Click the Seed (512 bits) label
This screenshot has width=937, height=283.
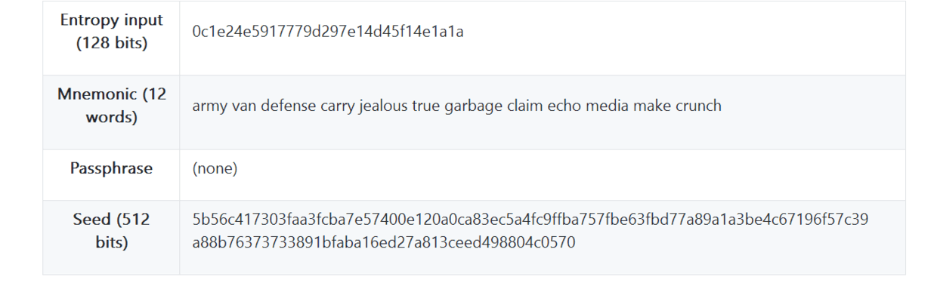pyautogui.click(x=111, y=231)
